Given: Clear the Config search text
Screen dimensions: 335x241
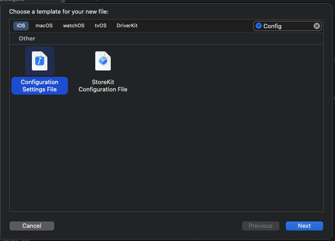Looking at the screenshot, I should [x=317, y=26].
